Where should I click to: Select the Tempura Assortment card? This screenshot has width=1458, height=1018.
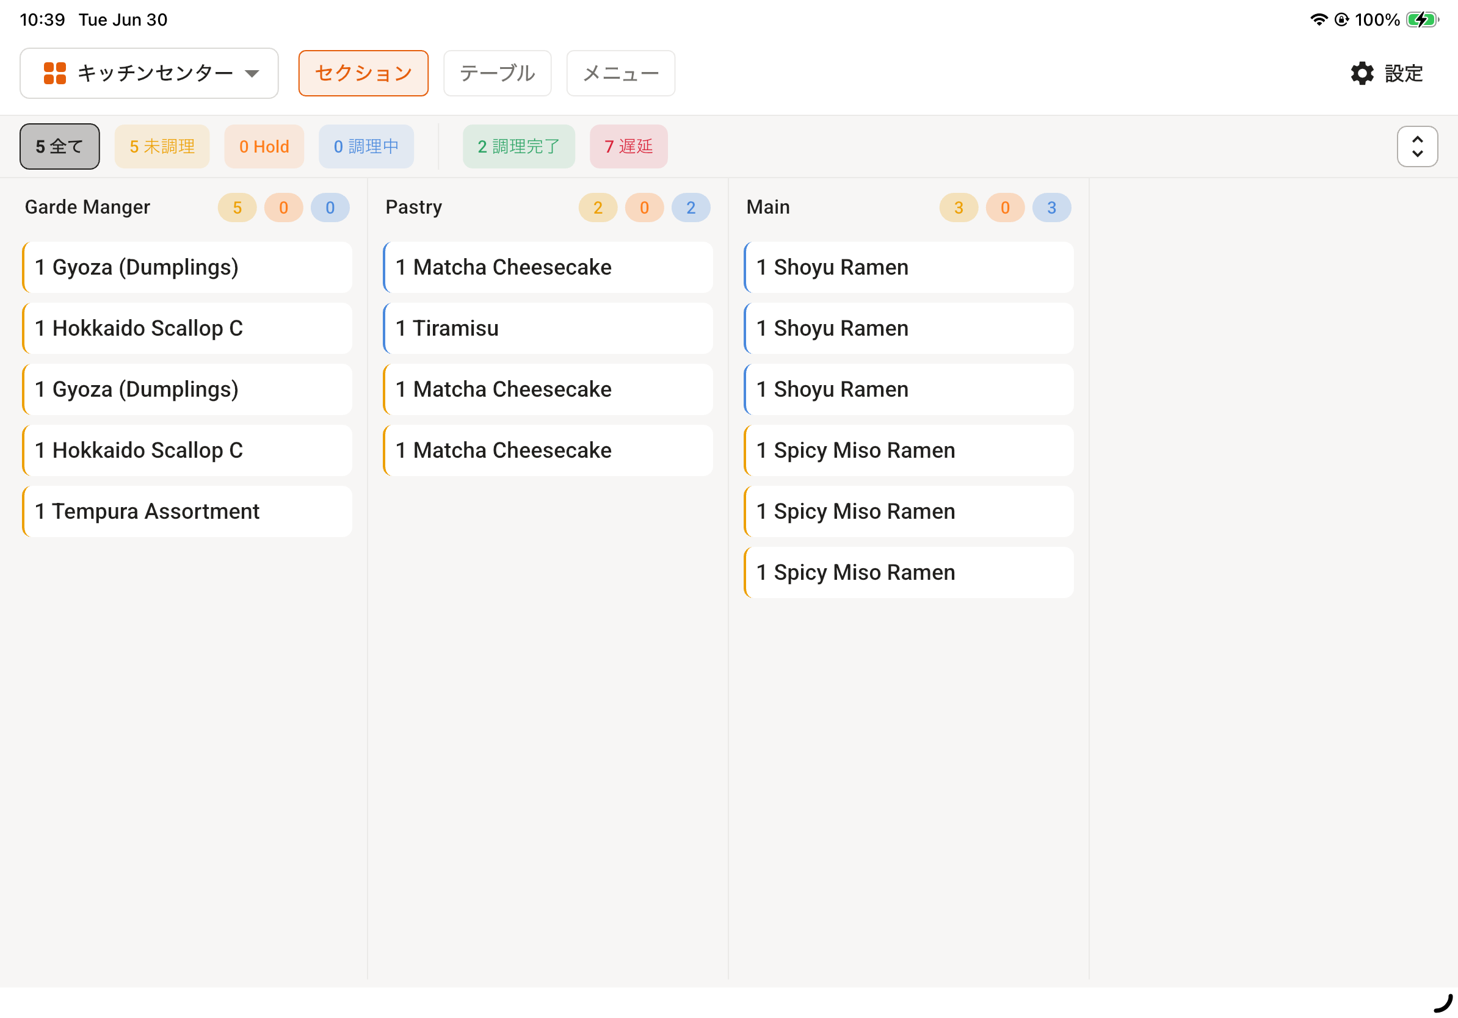(x=187, y=511)
